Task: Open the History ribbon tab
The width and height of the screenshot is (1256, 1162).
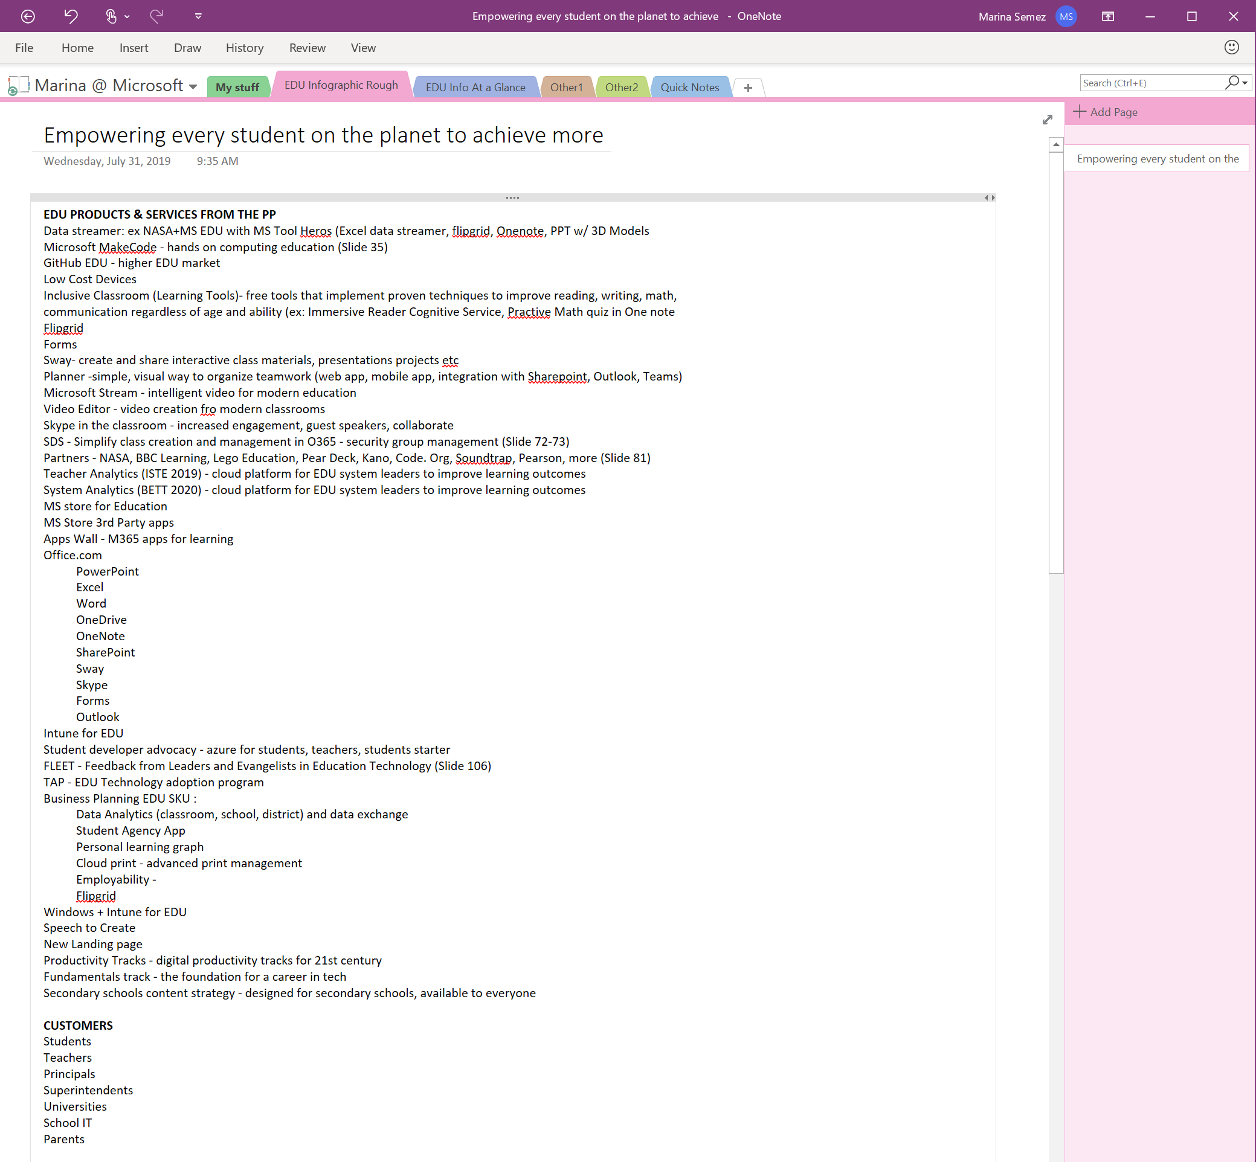Action: click(245, 48)
